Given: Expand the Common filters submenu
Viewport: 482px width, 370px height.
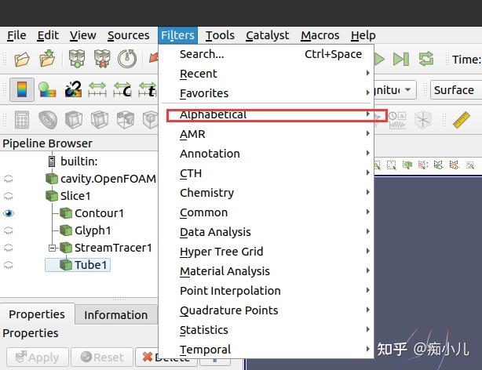Looking at the screenshot, I should (x=266, y=212).
